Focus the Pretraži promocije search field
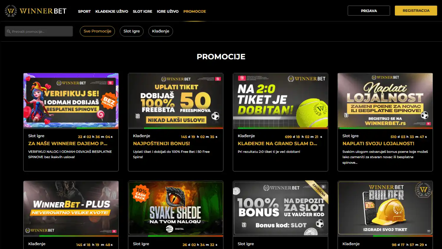This screenshot has width=442, height=249. [x=39, y=31]
